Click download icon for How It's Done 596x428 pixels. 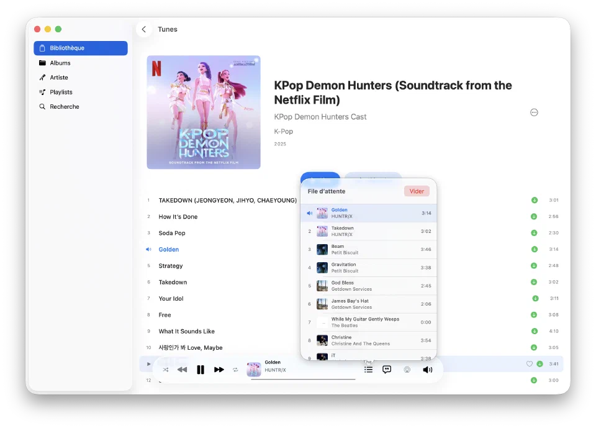tap(534, 216)
